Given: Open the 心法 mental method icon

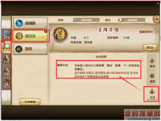Looking at the screenshot, I should tap(152, 94).
